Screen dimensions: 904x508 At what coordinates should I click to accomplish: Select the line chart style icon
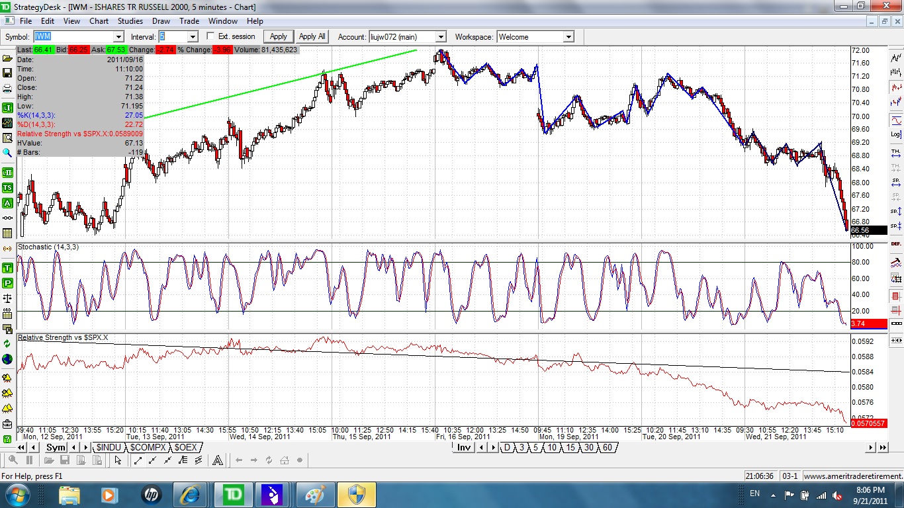[x=896, y=57]
